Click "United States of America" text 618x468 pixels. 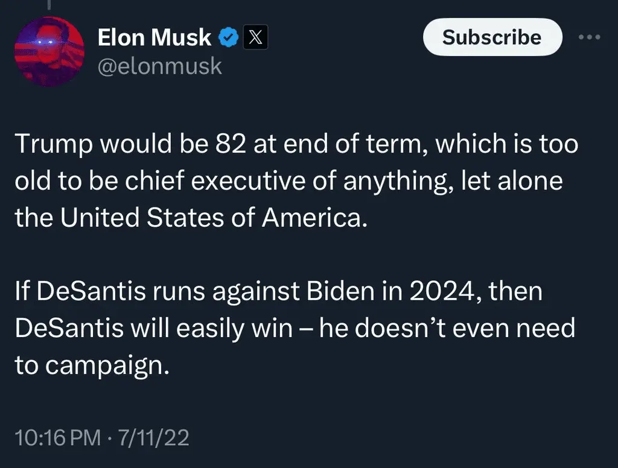[x=211, y=217]
